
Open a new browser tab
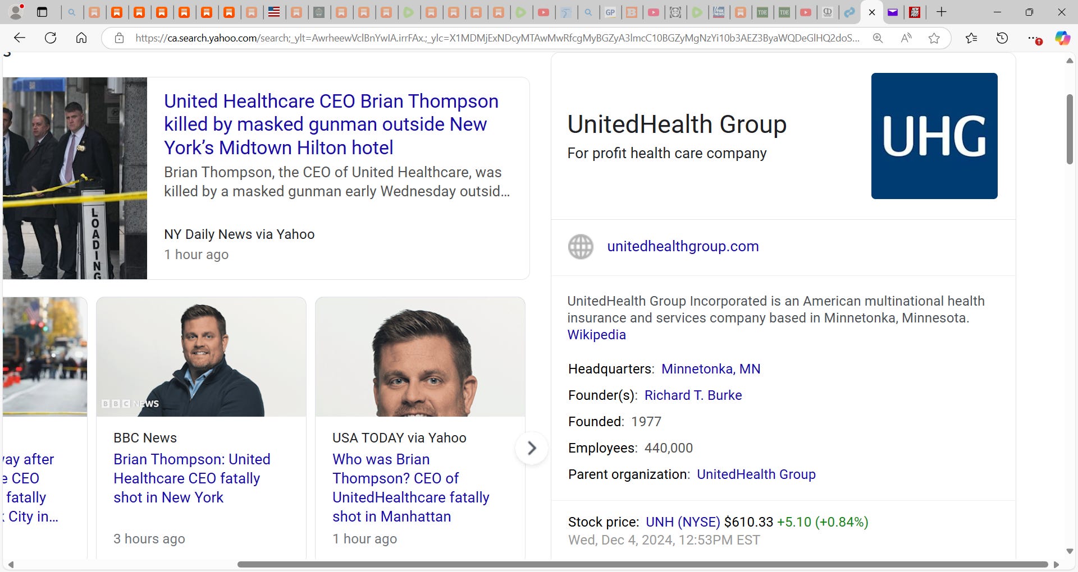[942, 12]
